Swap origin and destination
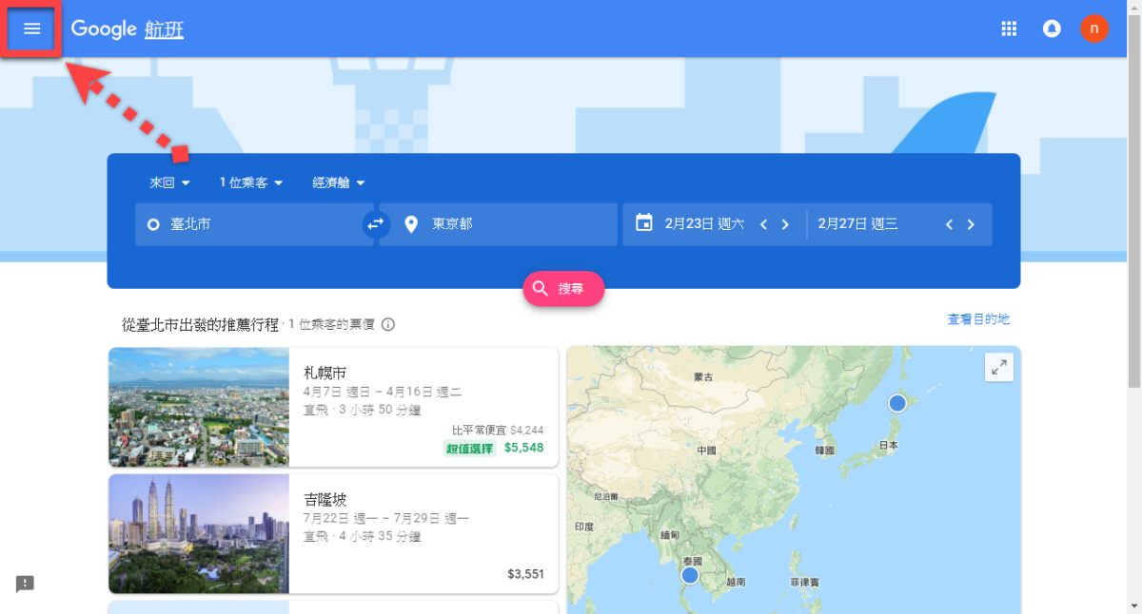This screenshot has height=614, width=1142. tap(376, 224)
